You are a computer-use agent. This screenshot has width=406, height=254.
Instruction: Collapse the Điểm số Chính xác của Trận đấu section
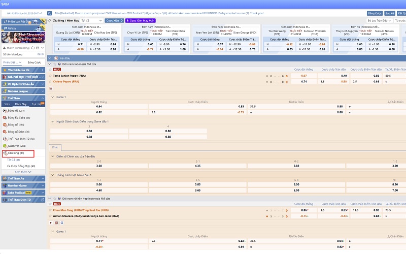point(53,156)
